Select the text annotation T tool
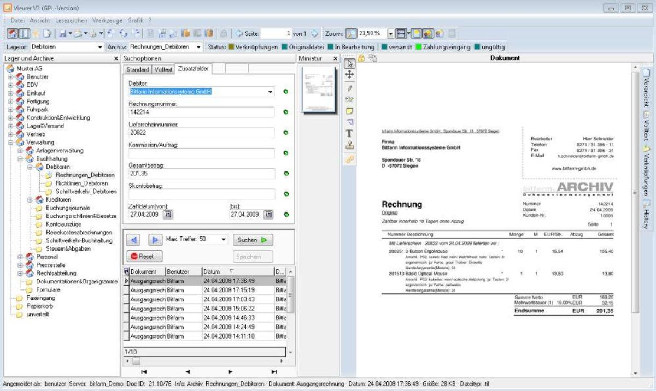The width and height of the screenshot is (656, 391). [x=350, y=133]
